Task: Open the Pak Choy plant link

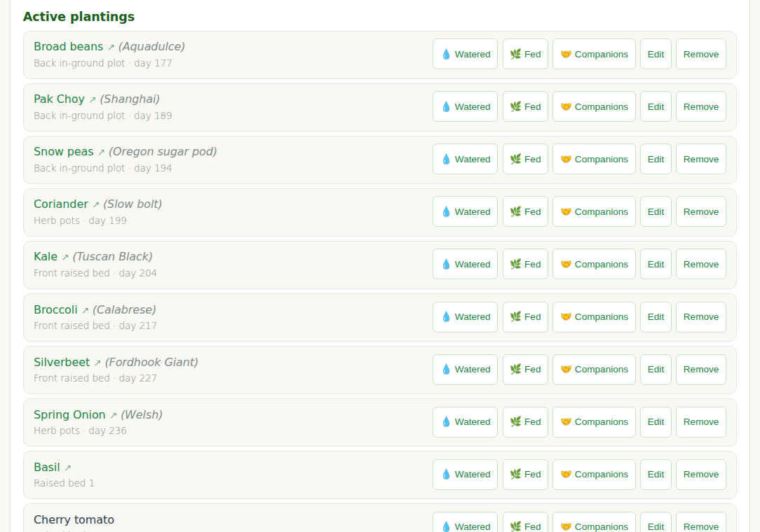Action: pos(65,99)
